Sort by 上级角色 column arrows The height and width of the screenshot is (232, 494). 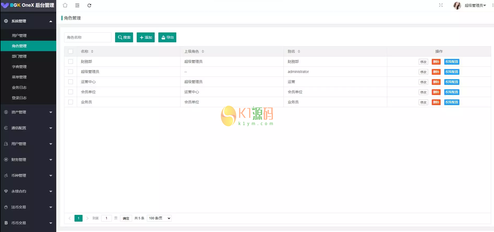[203, 51]
